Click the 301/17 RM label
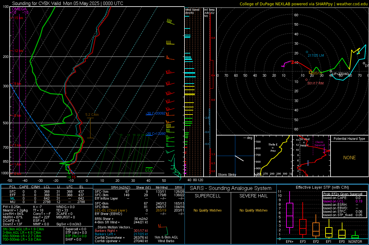The image size is (369, 245). 315,83
